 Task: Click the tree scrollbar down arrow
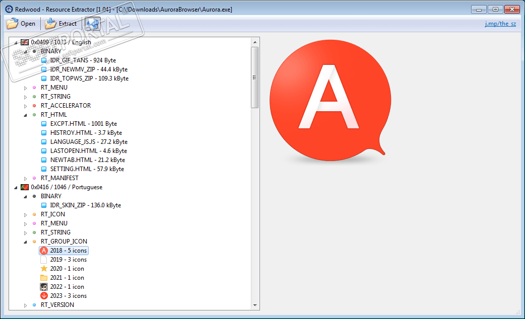pyautogui.click(x=255, y=305)
